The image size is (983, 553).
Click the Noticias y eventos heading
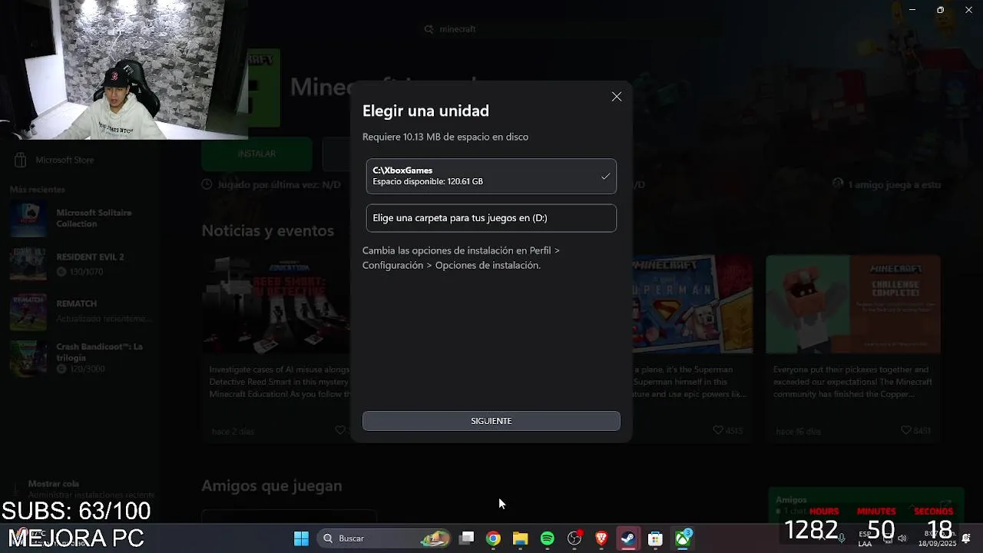pyautogui.click(x=267, y=230)
